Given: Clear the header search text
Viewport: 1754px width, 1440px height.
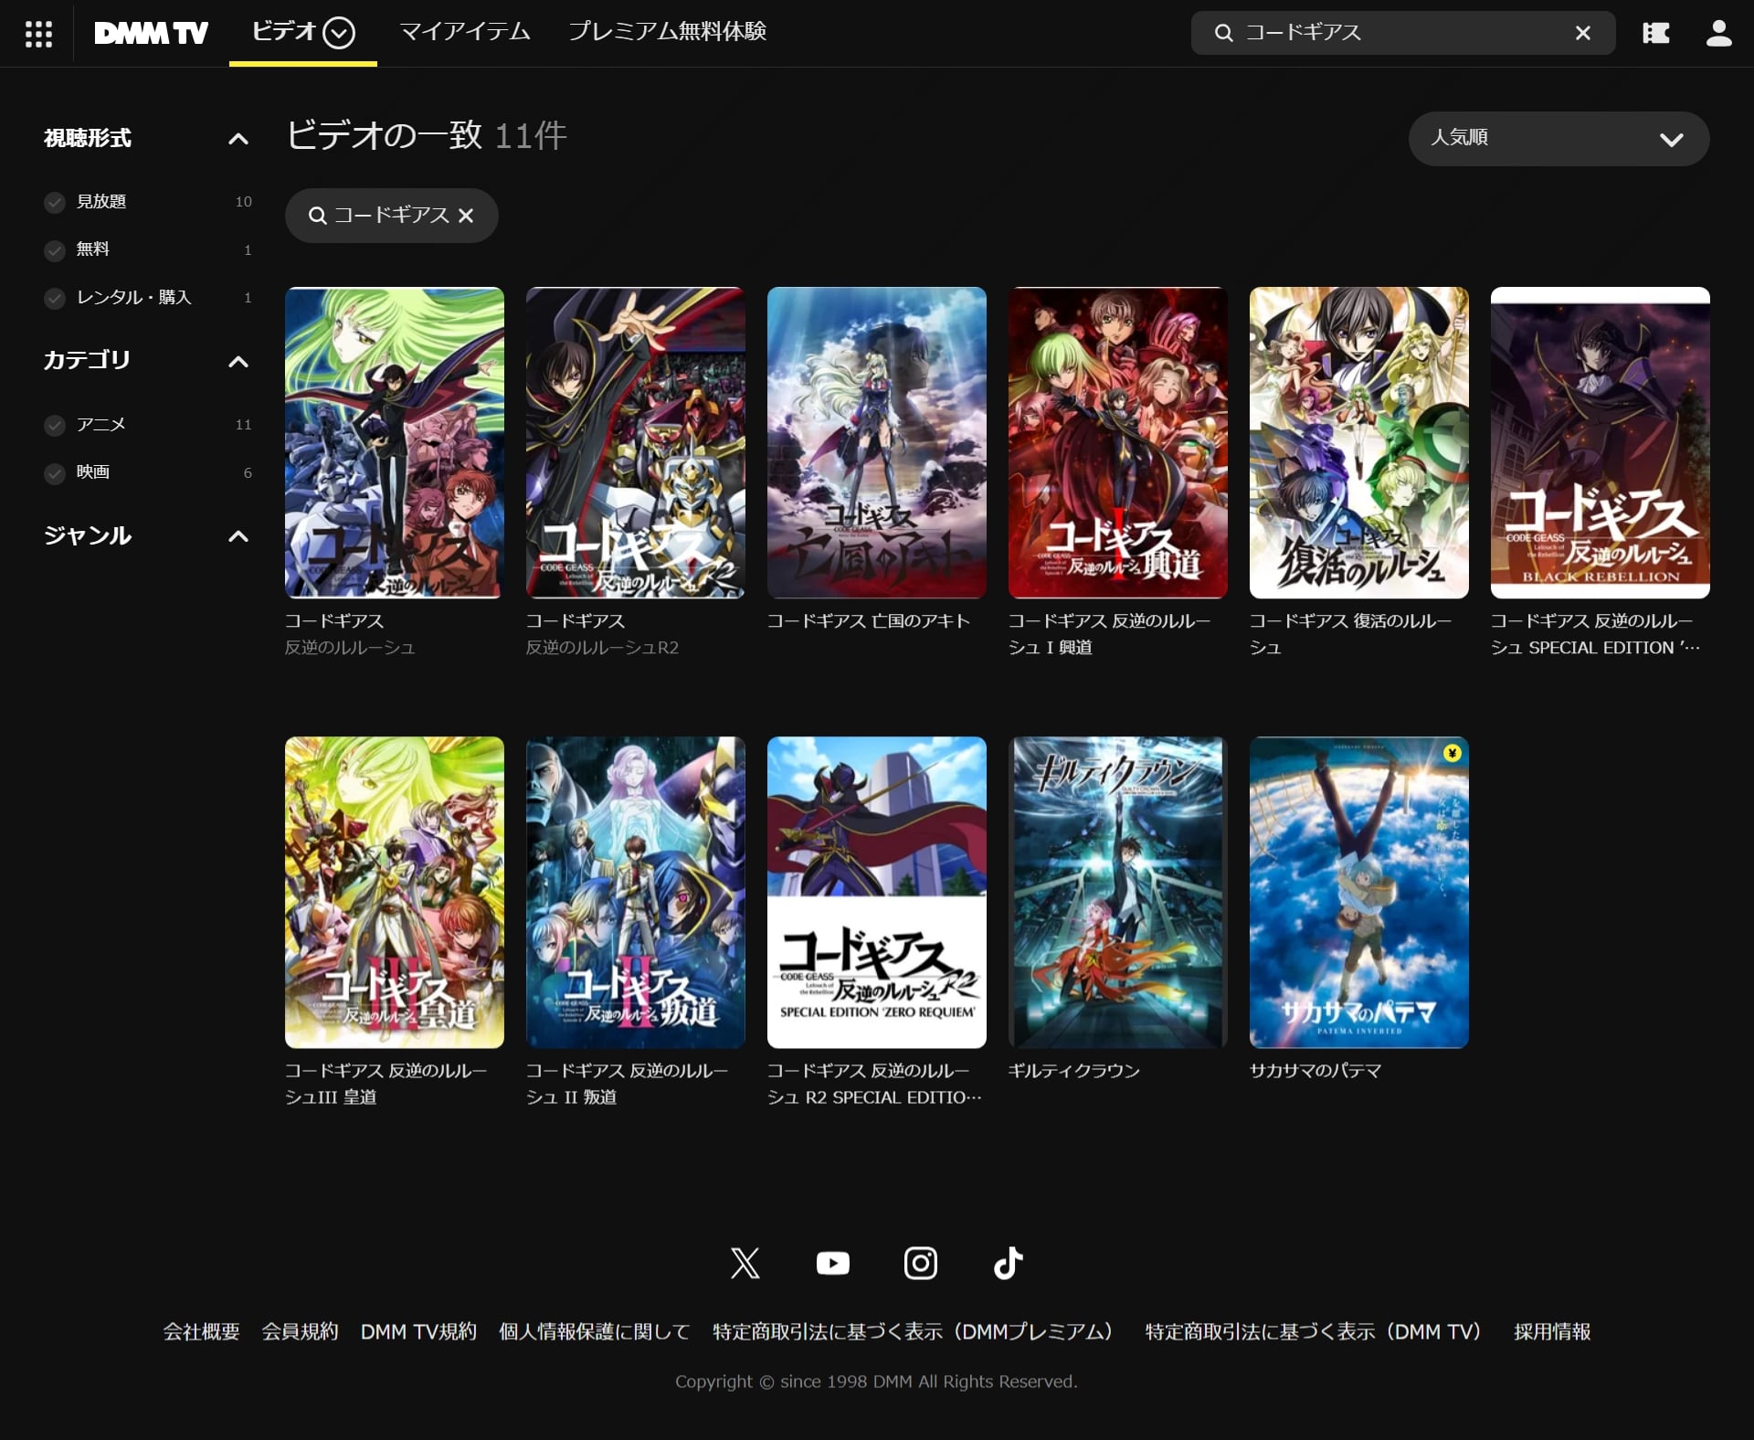Looking at the screenshot, I should coord(1583,33).
